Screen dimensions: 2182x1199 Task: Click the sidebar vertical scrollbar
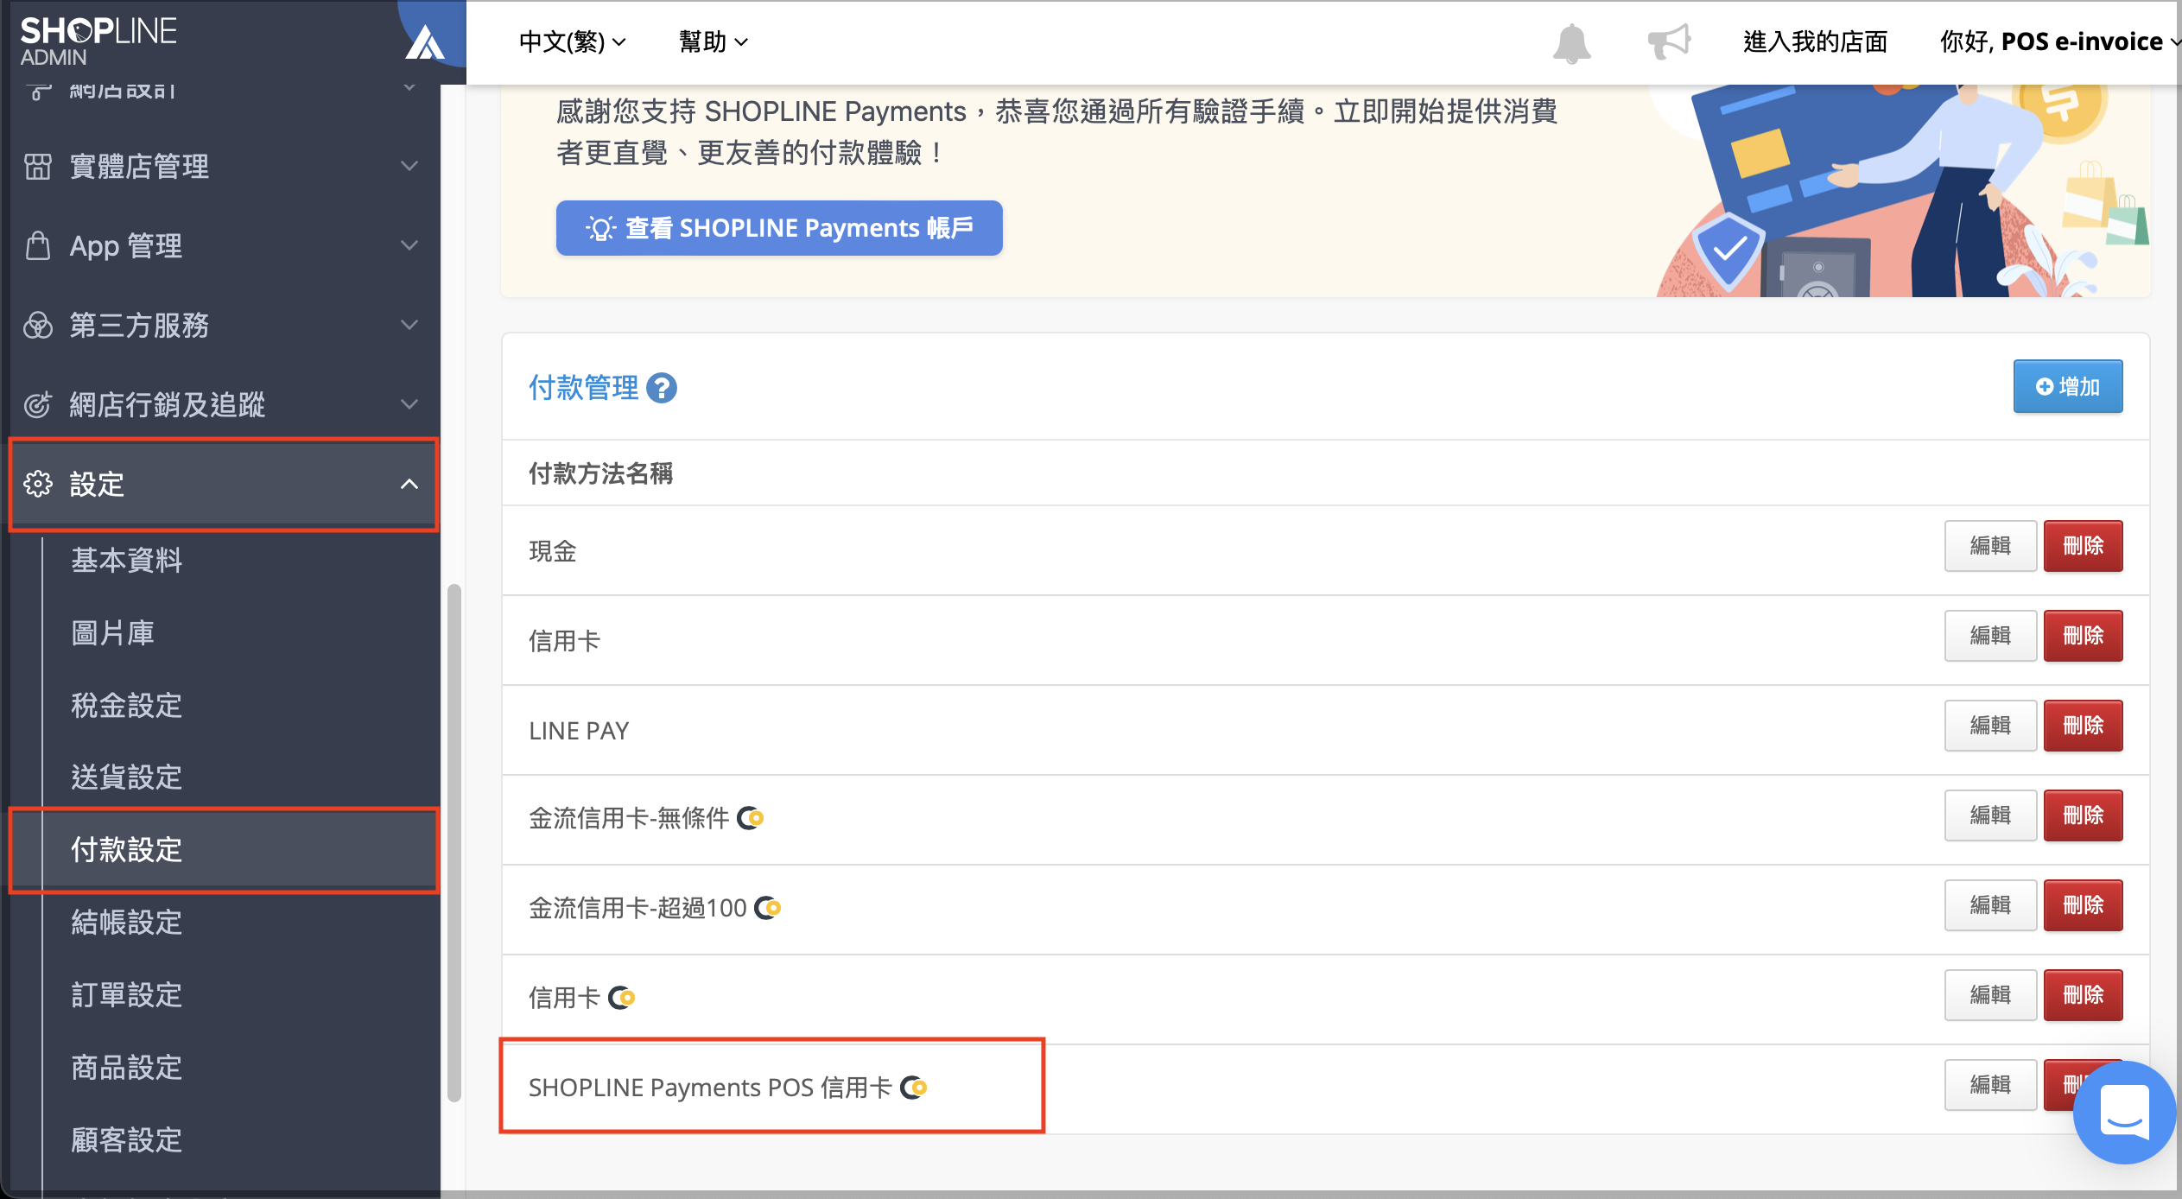click(454, 843)
